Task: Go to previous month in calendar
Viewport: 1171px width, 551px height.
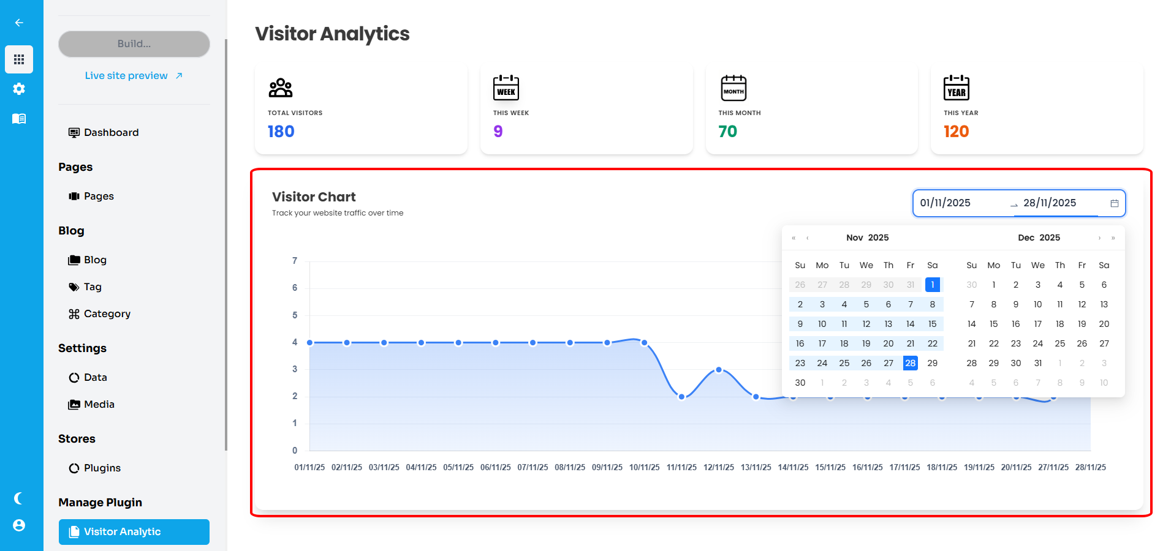Action: coord(808,238)
